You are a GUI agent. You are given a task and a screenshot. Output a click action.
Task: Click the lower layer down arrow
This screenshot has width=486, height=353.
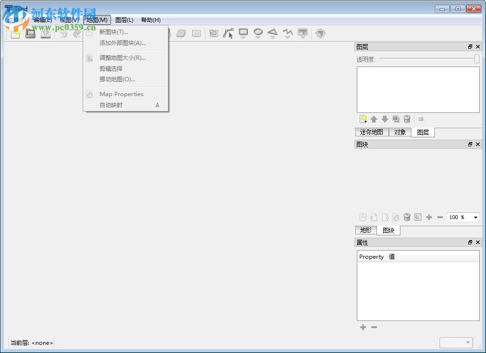(385, 119)
